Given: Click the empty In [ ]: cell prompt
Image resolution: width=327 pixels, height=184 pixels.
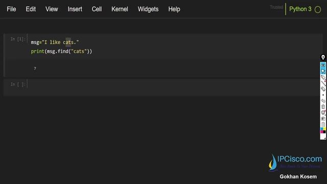Looking at the screenshot, I should (18, 84).
